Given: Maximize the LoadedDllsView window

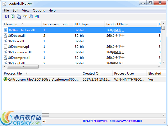Looking at the screenshot, I should pyautogui.click(x=150, y=3).
